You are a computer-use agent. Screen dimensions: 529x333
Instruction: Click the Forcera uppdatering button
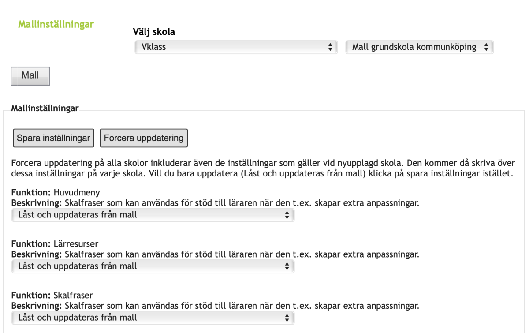click(144, 138)
